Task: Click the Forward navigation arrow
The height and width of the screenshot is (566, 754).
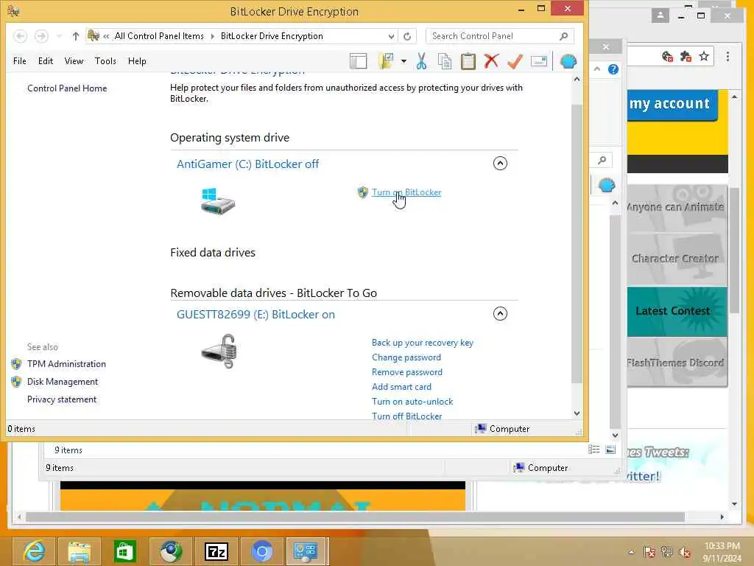Action: pos(41,36)
